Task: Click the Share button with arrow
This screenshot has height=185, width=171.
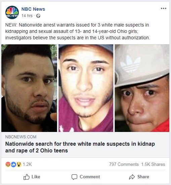Action: click(139, 177)
